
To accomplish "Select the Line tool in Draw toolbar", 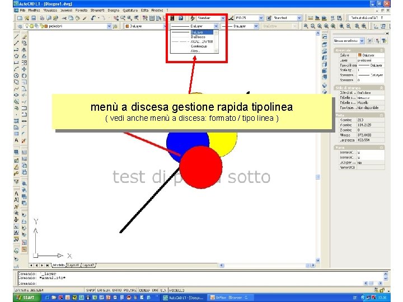I will (x=16, y=37).
